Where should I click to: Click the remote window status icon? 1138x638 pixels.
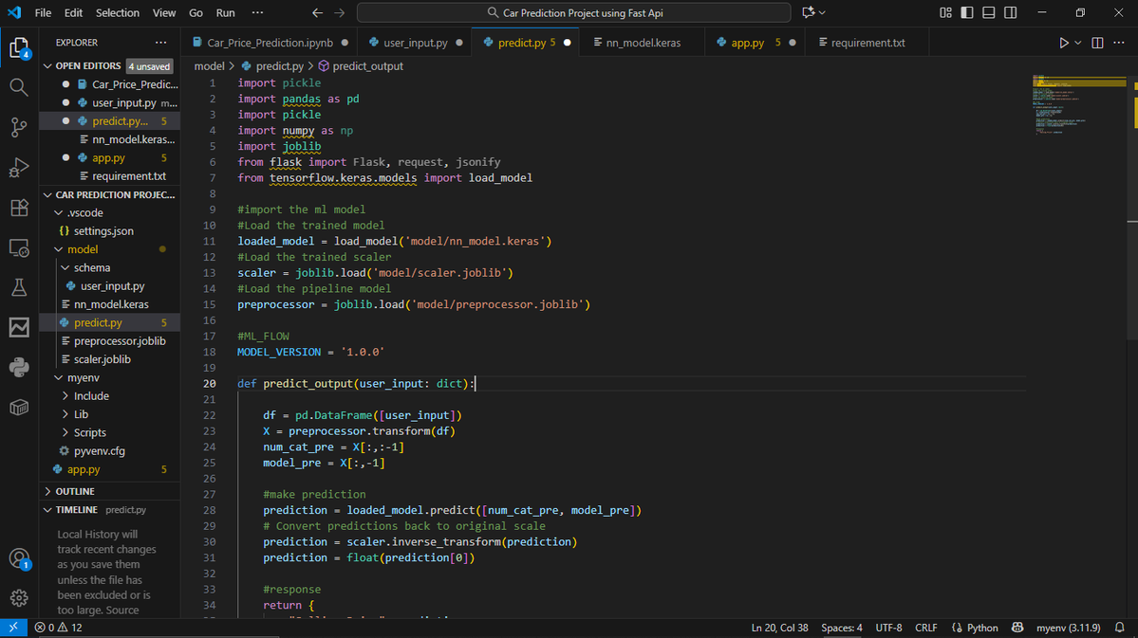(x=13, y=628)
